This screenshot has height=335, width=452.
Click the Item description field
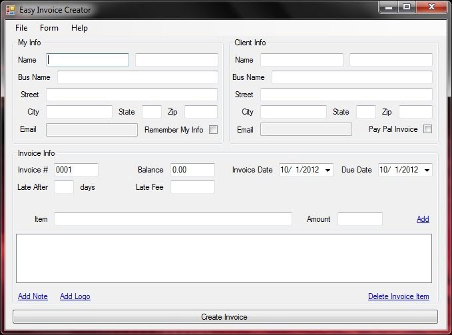click(x=173, y=219)
